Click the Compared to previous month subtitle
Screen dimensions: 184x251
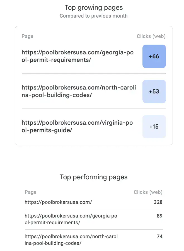tap(94, 16)
